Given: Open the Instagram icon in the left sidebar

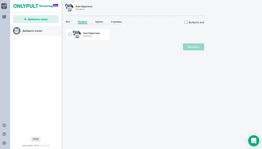Looking at the screenshot, I should coord(4,6).
